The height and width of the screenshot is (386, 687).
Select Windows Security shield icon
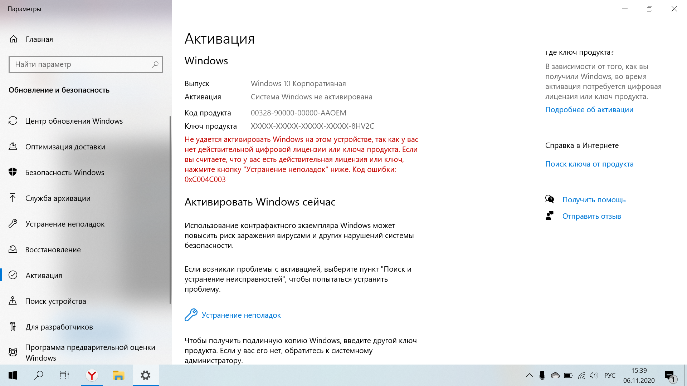[13, 172]
